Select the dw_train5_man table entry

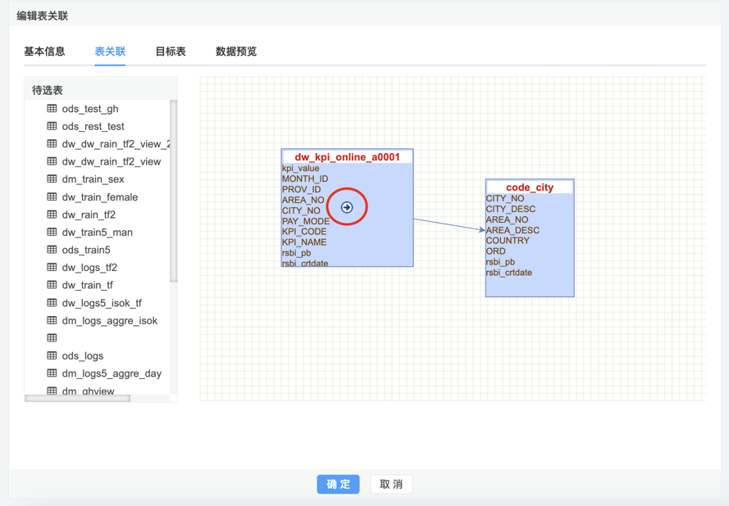[x=97, y=232]
